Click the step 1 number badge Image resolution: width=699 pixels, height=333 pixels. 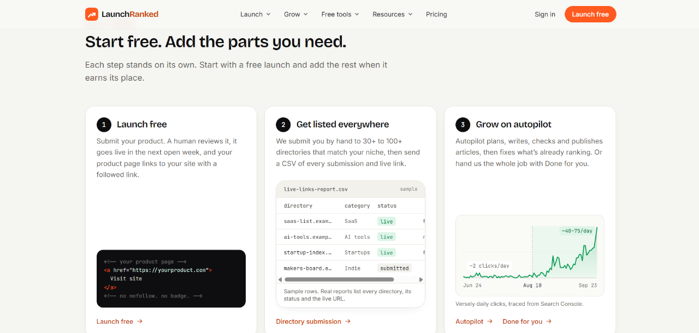pyautogui.click(x=104, y=125)
